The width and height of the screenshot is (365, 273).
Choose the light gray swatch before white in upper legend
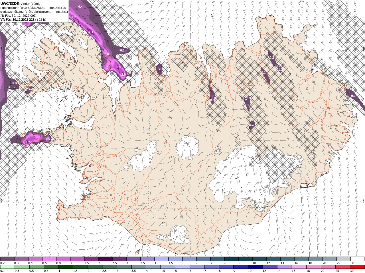(344, 259)
